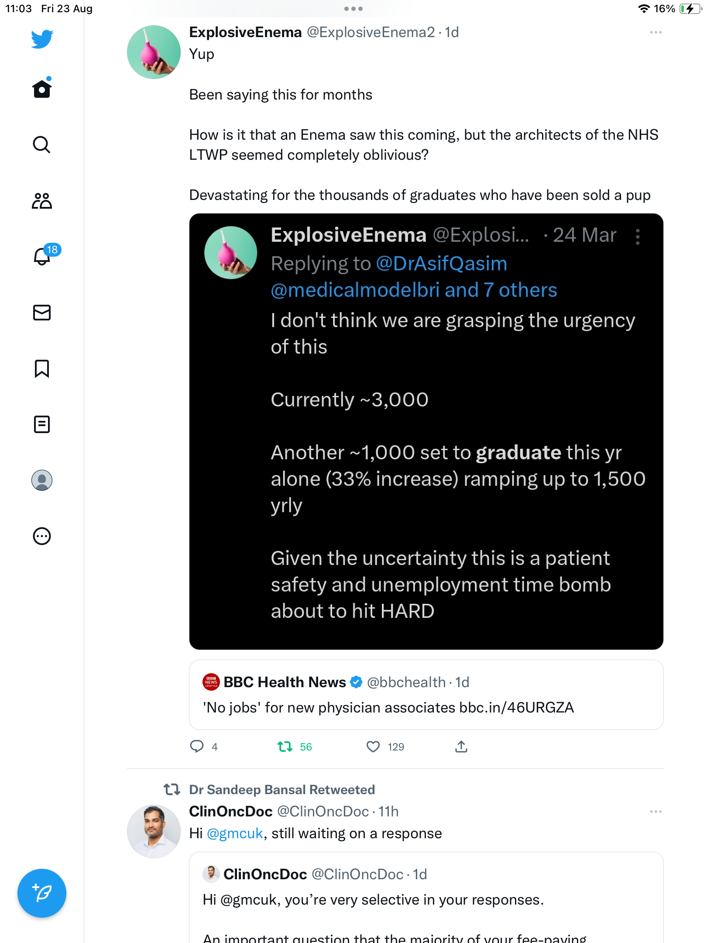
Task: Compose a new tweet with floating button
Action: tap(42, 893)
